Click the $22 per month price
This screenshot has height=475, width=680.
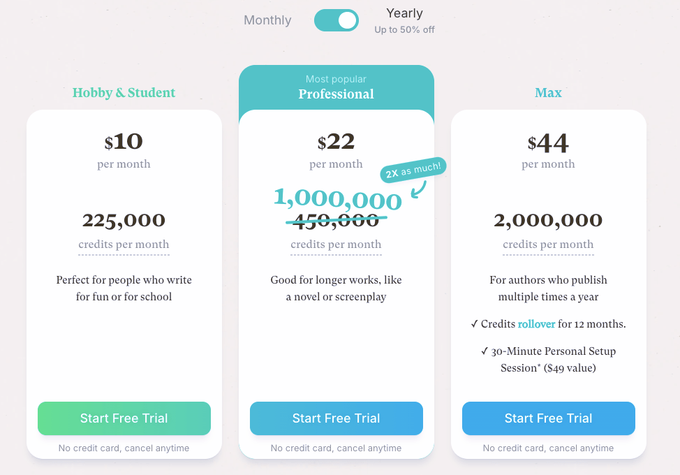click(336, 142)
